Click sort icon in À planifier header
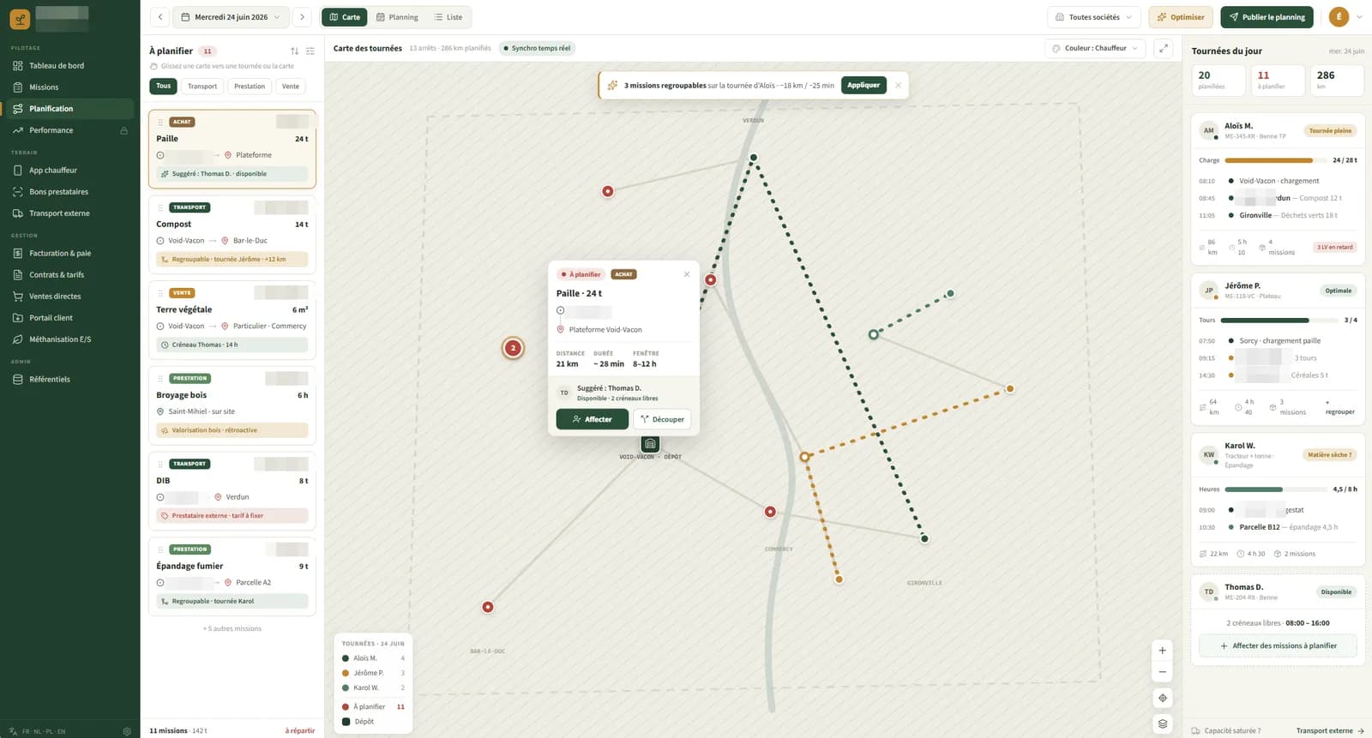Image resolution: width=1372 pixels, height=738 pixels. [295, 51]
